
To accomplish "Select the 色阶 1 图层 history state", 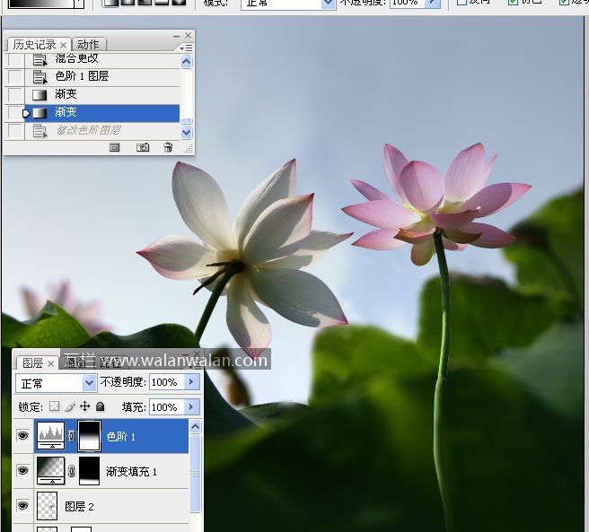I will tap(81, 76).
